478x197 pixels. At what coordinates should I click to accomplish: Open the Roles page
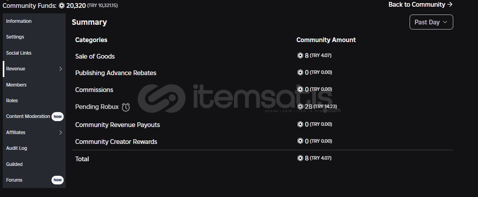[12, 101]
